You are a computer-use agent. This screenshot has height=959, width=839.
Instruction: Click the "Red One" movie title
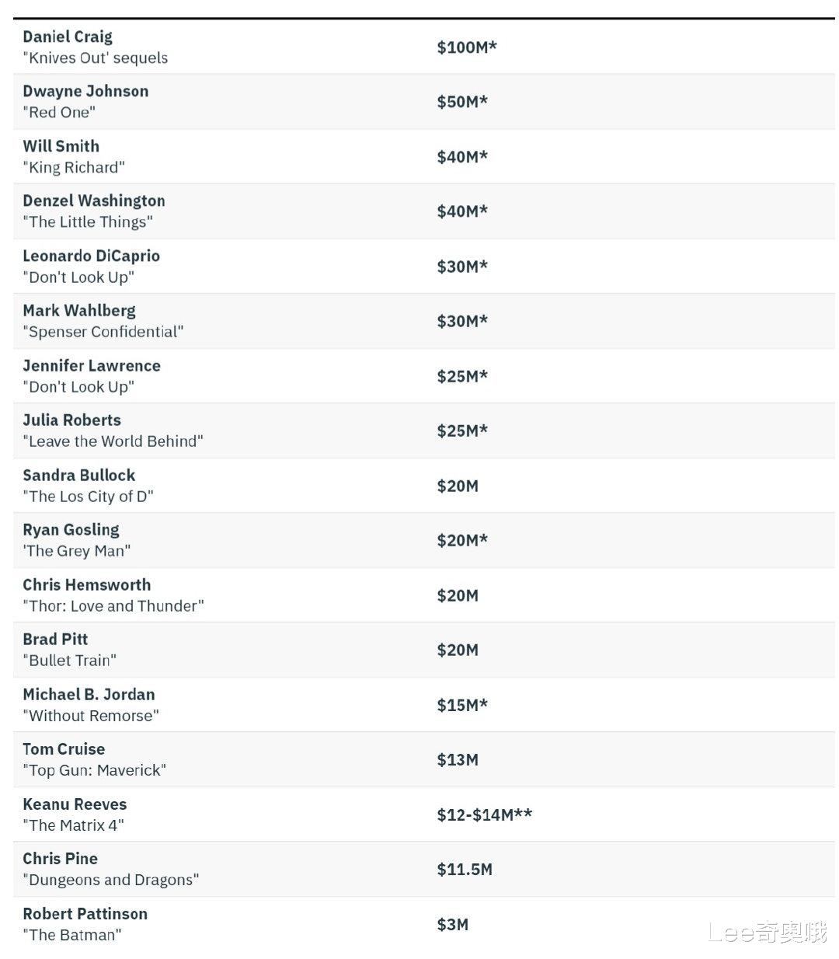pos(59,113)
